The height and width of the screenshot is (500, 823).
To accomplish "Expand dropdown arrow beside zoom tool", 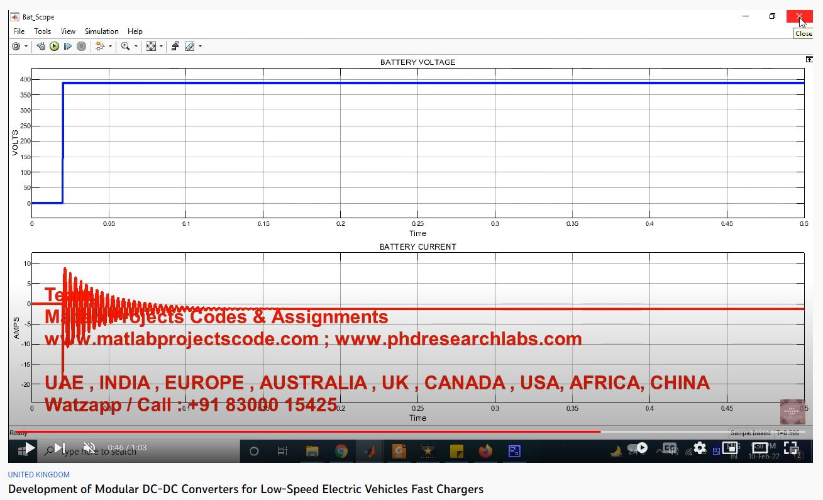I will 136,47.
